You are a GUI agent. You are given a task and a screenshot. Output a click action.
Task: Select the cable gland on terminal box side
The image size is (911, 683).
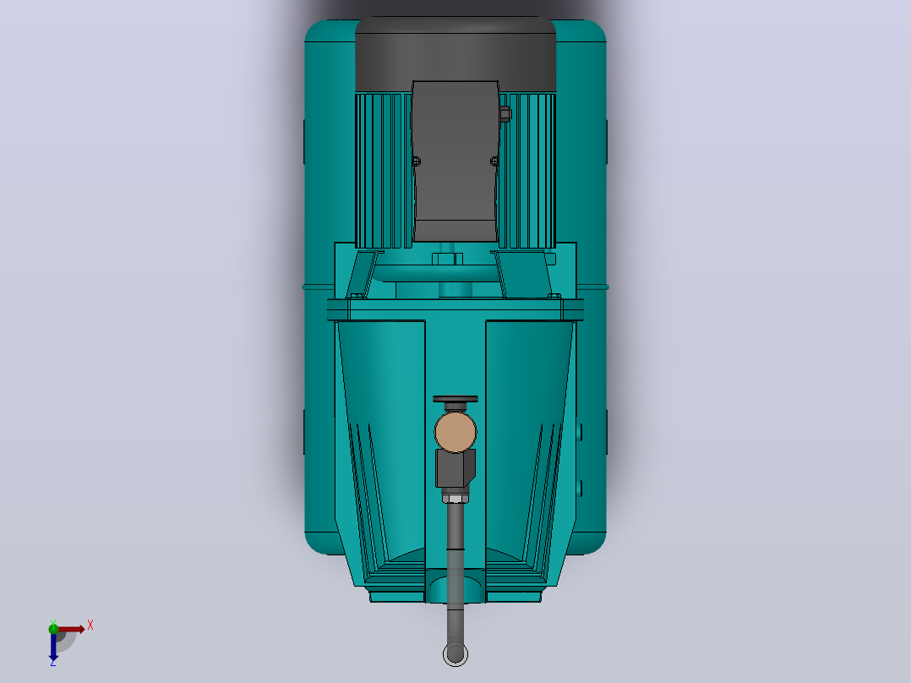(x=505, y=114)
